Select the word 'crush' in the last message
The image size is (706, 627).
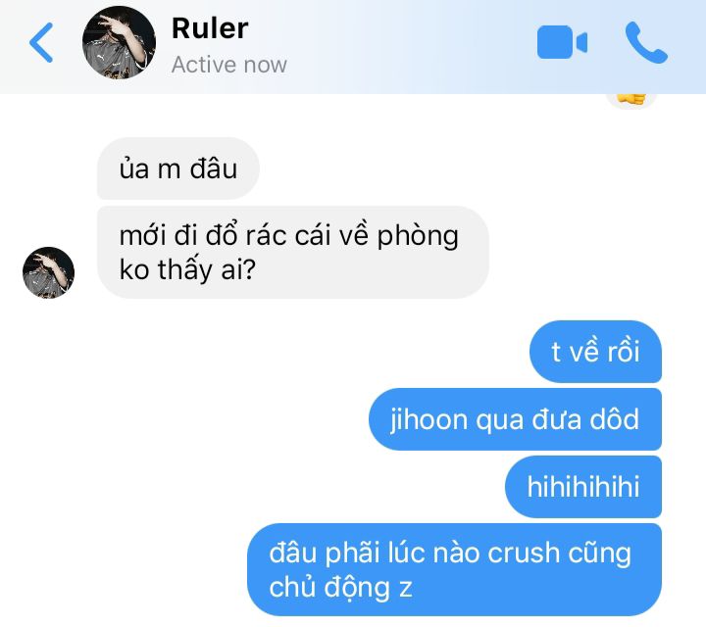coord(524,553)
